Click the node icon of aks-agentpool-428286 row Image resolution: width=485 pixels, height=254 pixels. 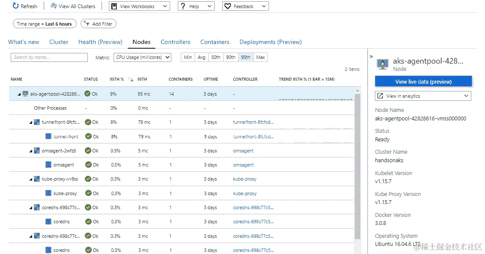click(x=25, y=94)
